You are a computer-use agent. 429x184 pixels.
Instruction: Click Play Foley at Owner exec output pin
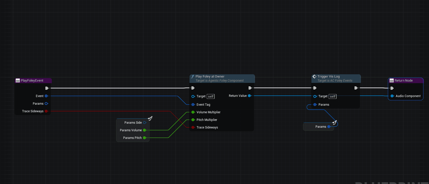click(250, 88)
